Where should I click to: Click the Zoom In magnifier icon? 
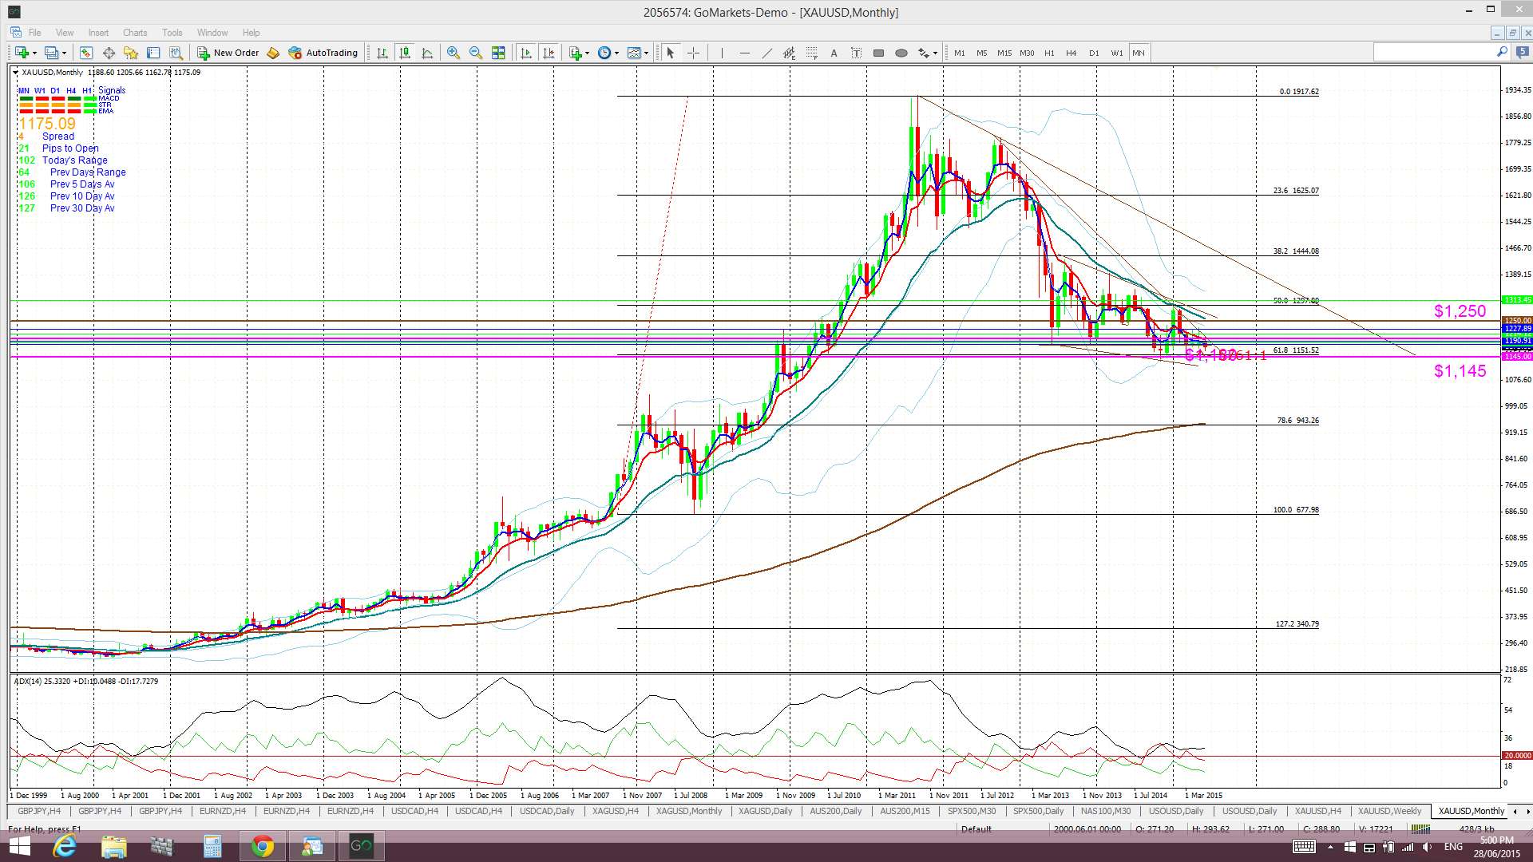point(454,53)
